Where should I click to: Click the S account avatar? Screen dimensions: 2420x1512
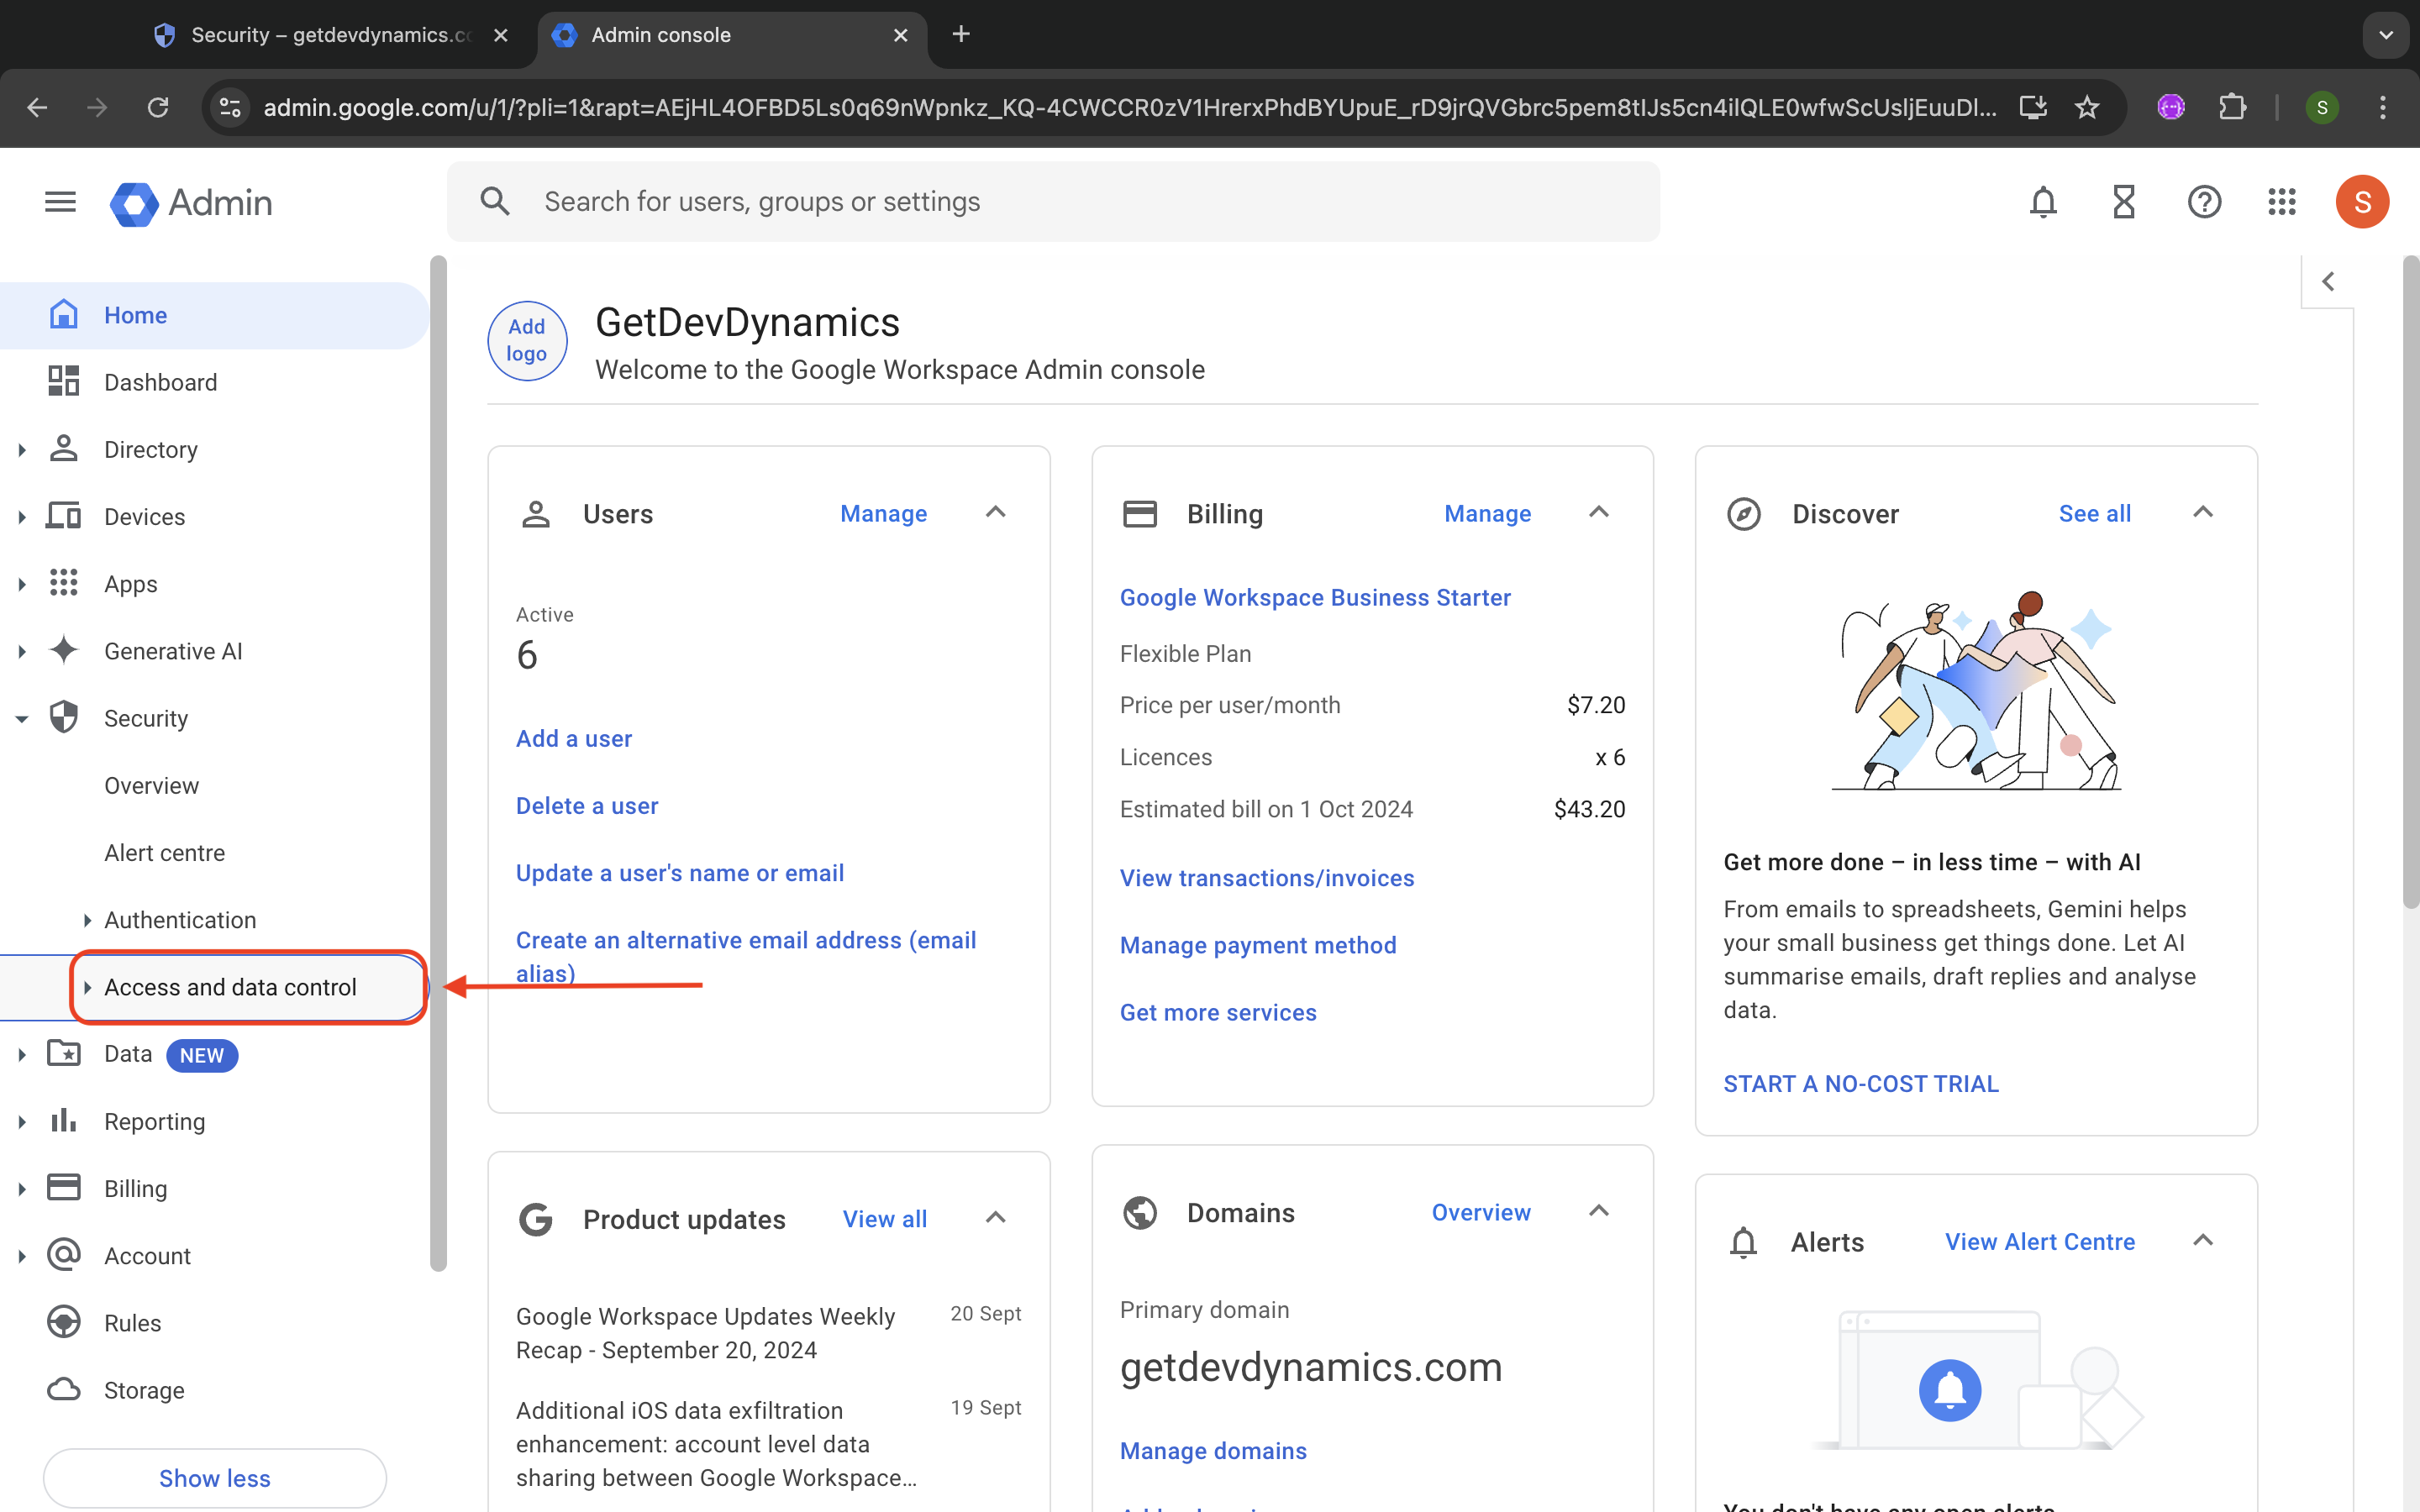click(2362, 202)
